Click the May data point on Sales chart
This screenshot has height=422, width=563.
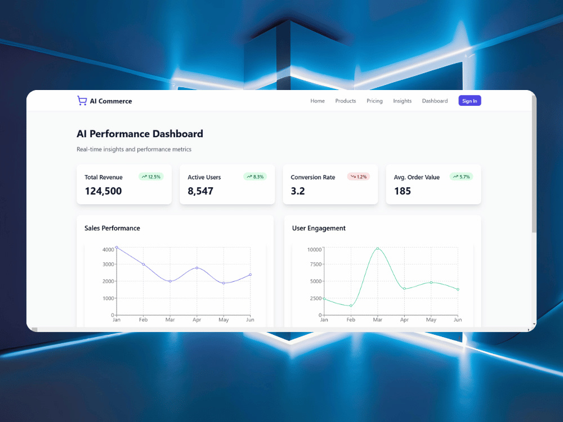point(224,283)
